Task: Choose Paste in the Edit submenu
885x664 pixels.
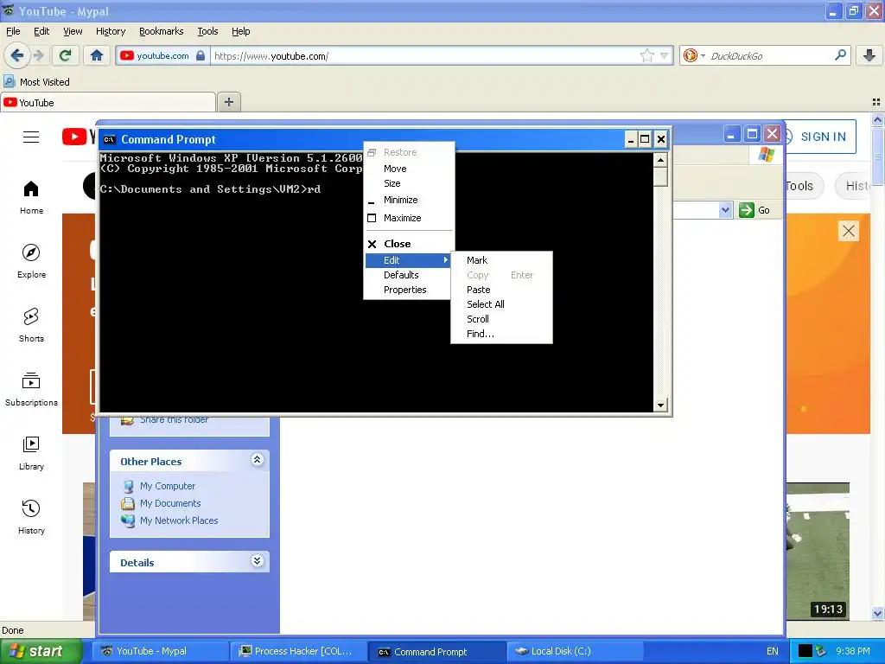Action: pyautogui.click(x=501, y=290)
